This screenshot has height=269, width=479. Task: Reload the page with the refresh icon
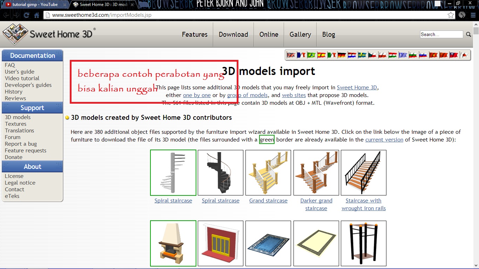[26, 15]
